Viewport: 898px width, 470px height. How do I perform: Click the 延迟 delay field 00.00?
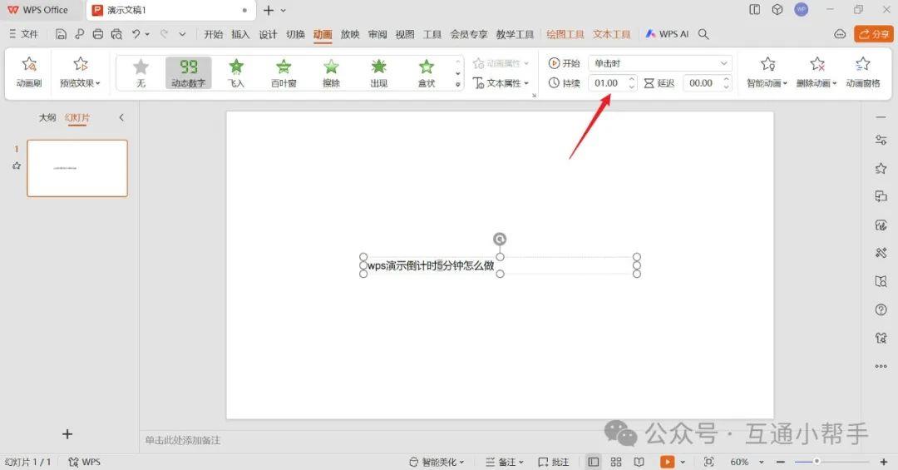[708, 84]
